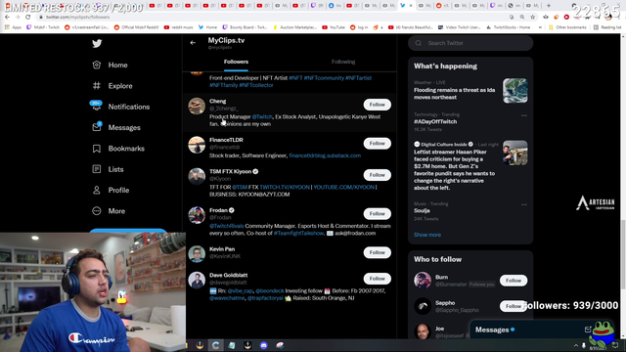Click the new message compose icon
This screenshot has width=626, height=352.
[588, 330]
